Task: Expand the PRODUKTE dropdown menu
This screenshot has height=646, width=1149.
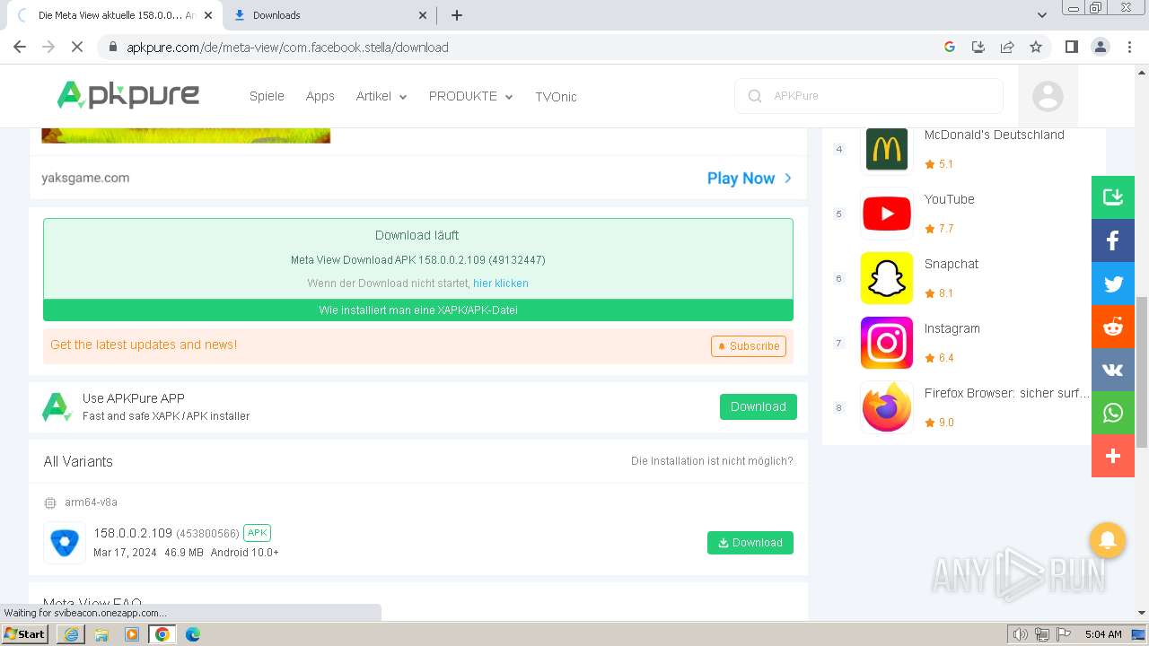Action: coord(471,96)
